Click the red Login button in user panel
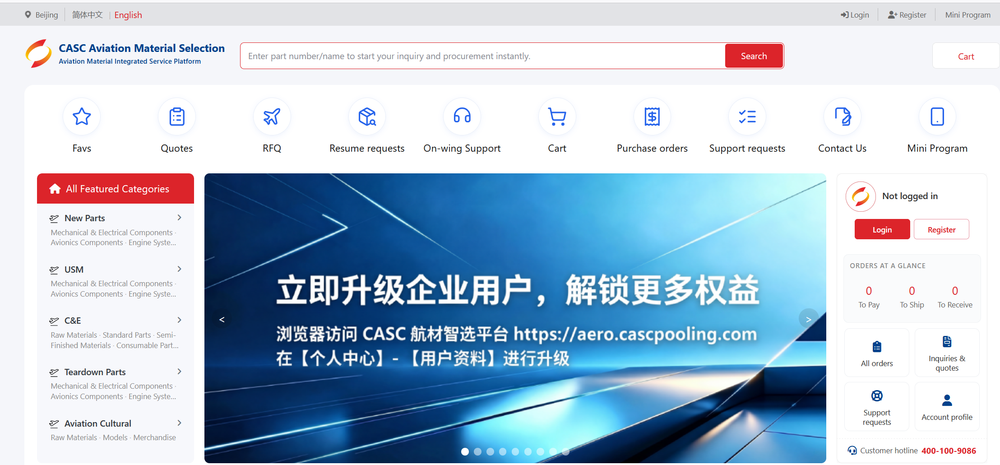Screen dimensions: 1000x465 pyautogui.click(x=882, y=229)
